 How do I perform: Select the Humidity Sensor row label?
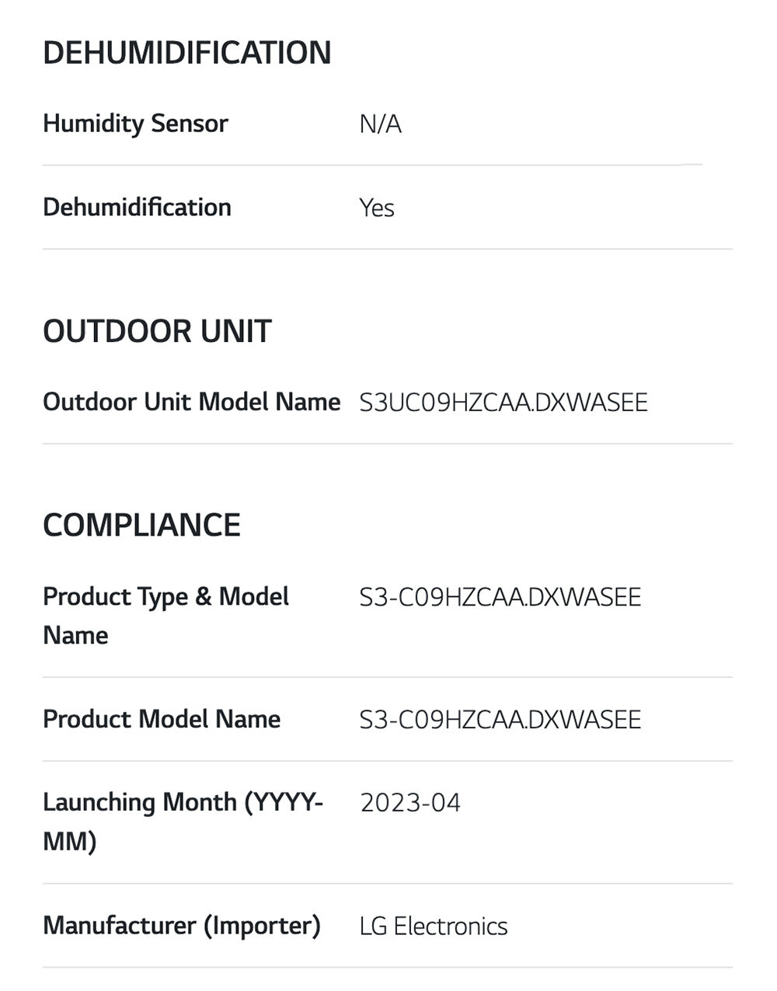[x=135, y=124]
